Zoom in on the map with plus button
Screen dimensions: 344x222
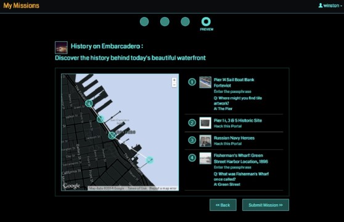pyautogui.click(x=174, y=80)
